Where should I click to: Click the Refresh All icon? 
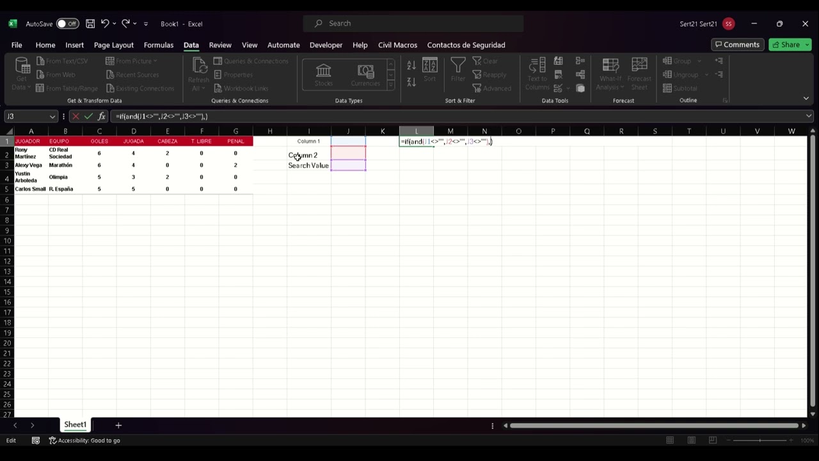click(x=199, y=67)
